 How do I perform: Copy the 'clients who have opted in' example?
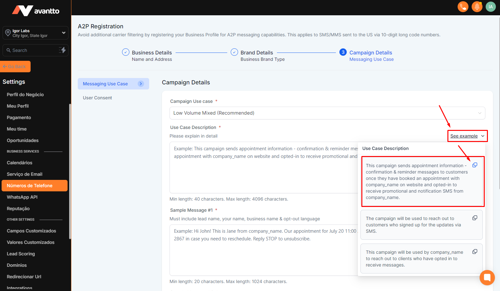coord(475,252)
